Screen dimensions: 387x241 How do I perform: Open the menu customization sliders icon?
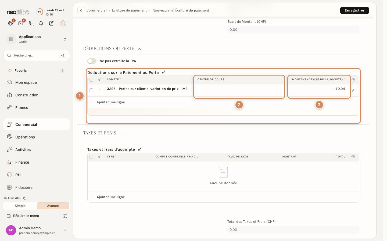tap(65, 216)
